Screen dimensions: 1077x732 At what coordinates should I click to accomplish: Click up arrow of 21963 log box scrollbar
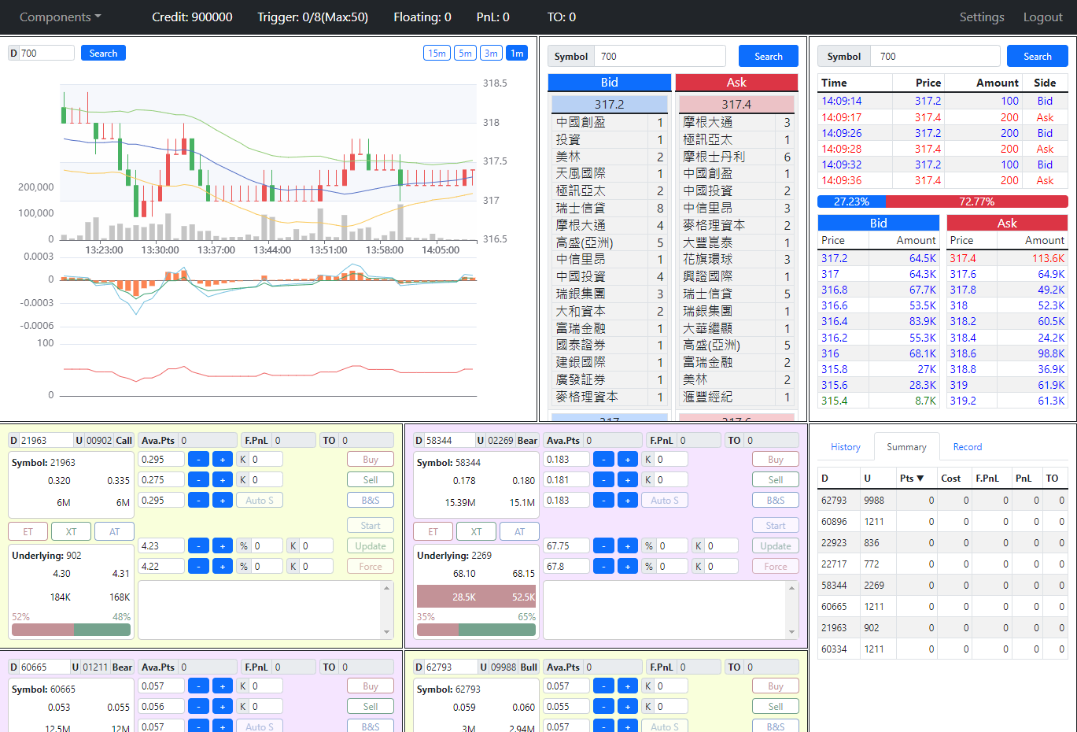(x=386, y=588)
